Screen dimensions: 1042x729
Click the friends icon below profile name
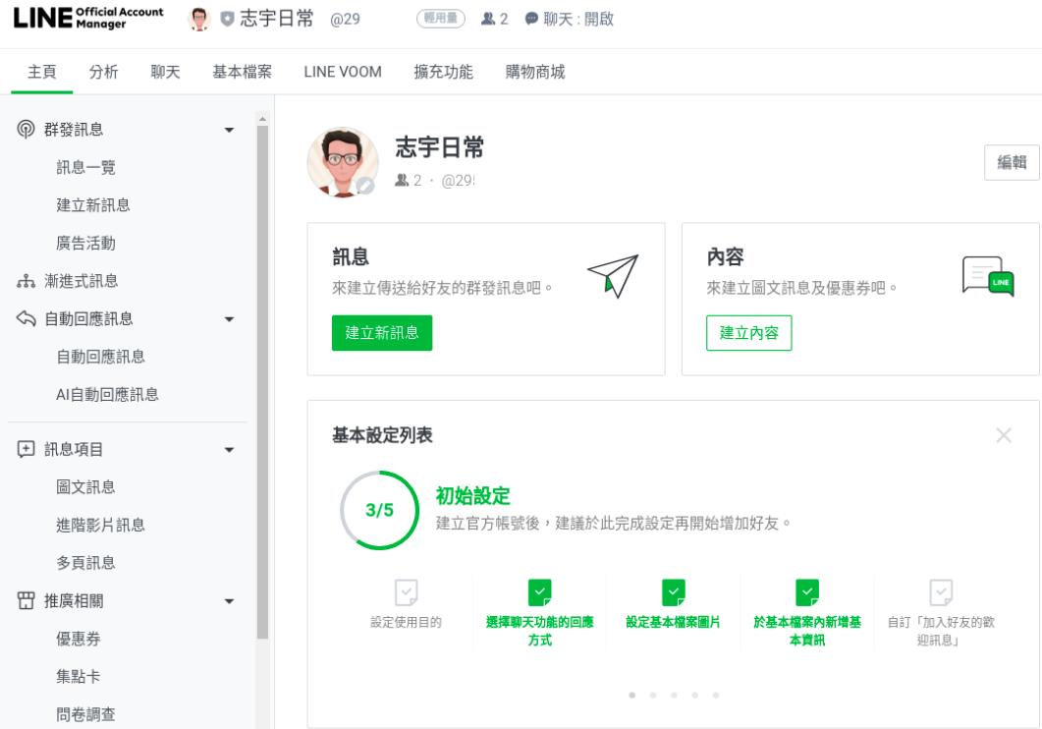[x=402, y=180]
